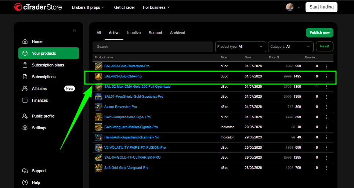
Task: Click the Finances wallet icon
Action: click(25, 100)
